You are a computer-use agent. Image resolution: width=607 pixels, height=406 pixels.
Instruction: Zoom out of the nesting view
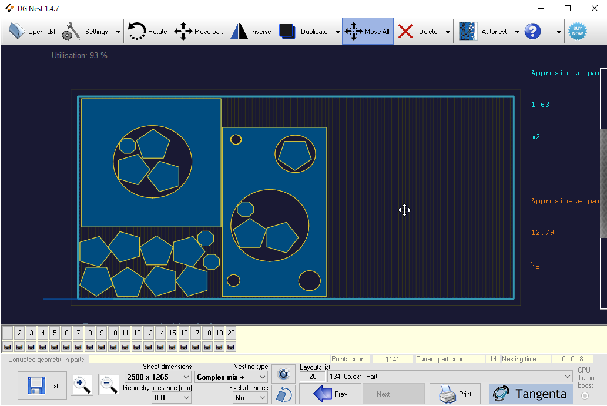click(x=109, y=385)
